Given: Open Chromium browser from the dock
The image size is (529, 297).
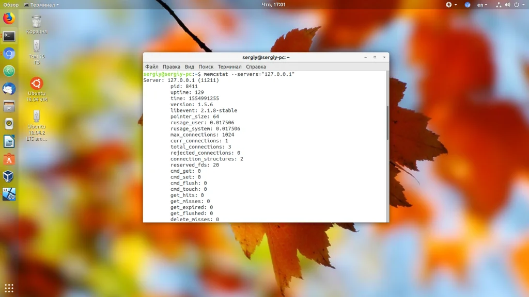Looking at the screenshot, I should [x=9, y=54].
